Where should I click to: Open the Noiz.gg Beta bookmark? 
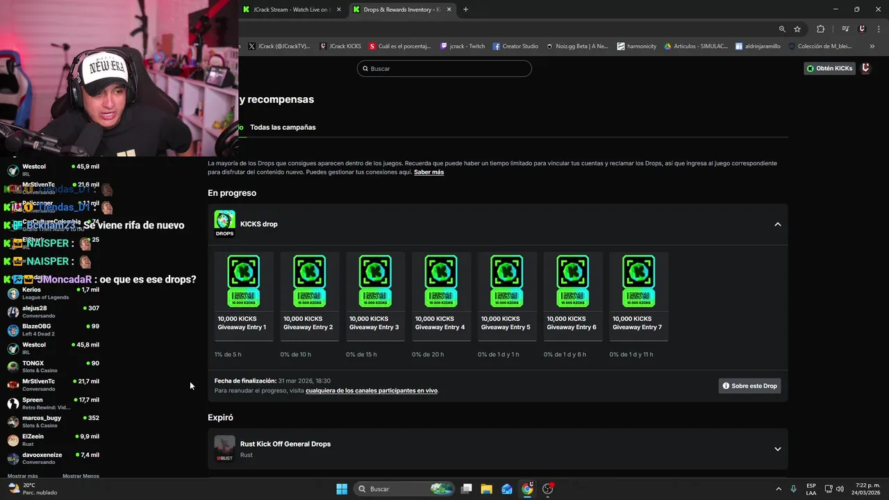pyautogui.click(x=577, y=46)
